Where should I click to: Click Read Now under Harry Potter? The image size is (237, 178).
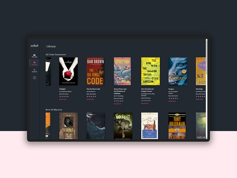pyautogui.click(x=118, y=104)
